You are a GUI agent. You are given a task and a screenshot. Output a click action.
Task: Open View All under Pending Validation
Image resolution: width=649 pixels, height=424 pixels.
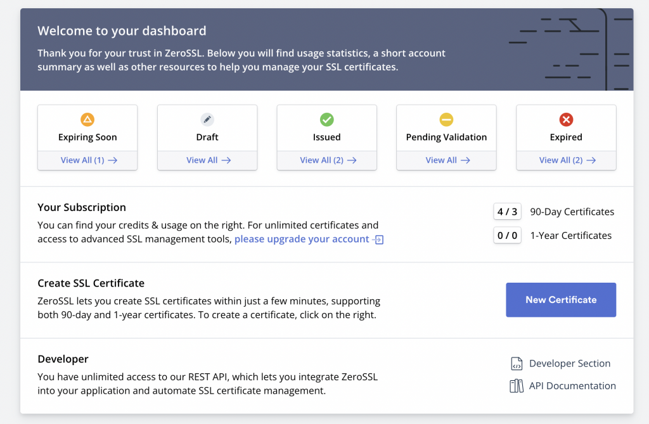[447, 160]
